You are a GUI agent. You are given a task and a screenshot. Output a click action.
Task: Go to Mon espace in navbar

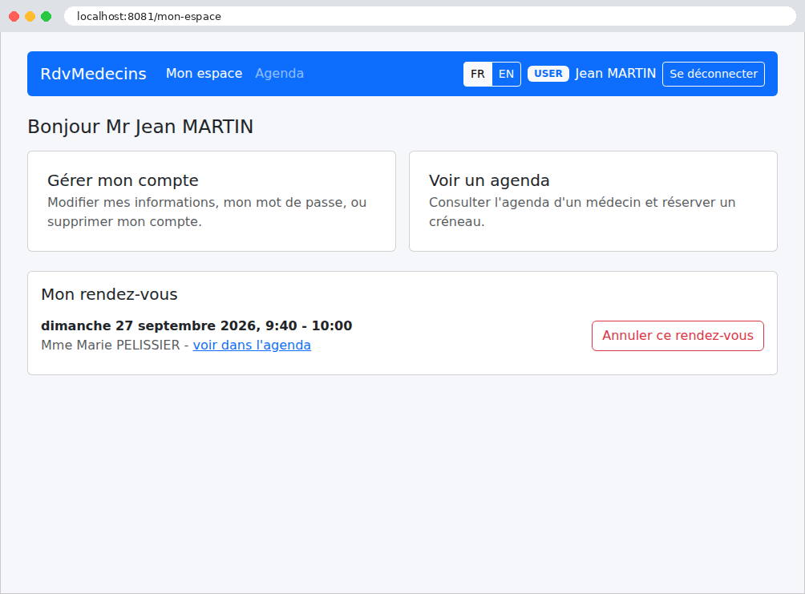(x=204, y=74)
